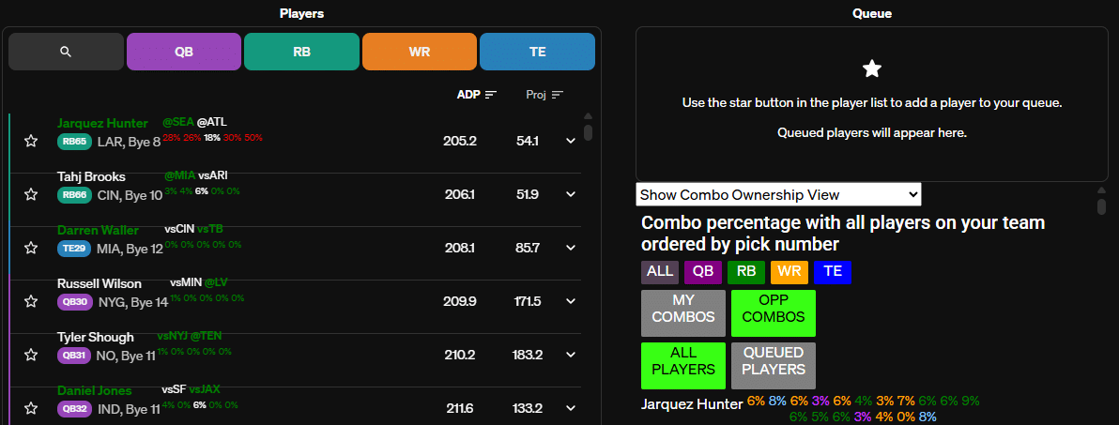1119x425 pixels.
Task: Expand Russell Wilson row chevron
Action: (x=570, y=301)
